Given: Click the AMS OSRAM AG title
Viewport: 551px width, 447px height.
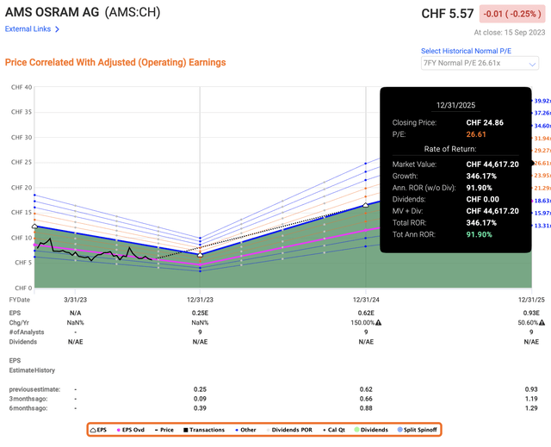Looking at the screenshot, I should [x=52, y=12].
